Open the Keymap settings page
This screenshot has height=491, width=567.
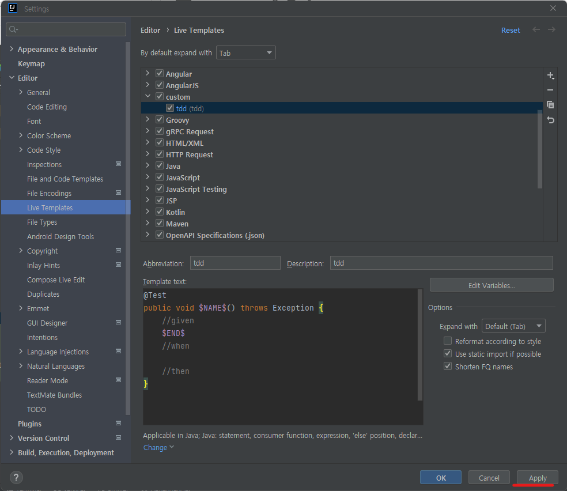click(32, 63)
